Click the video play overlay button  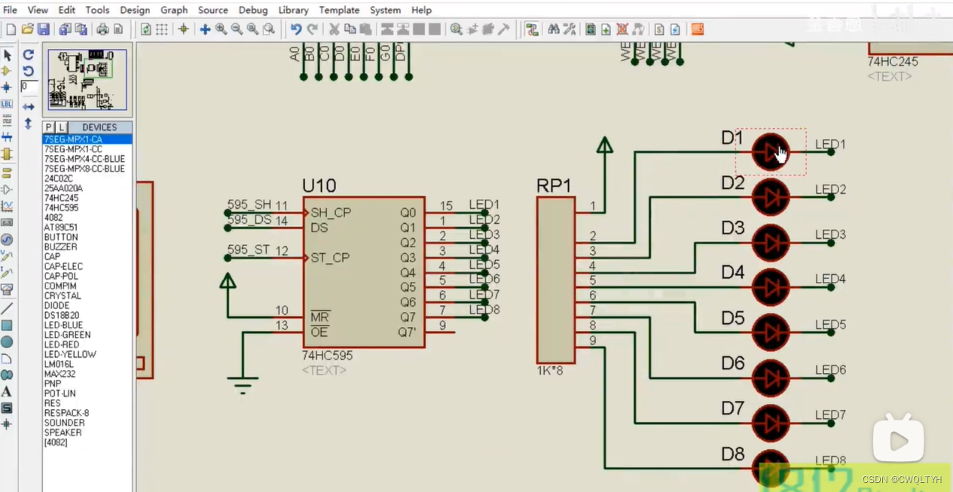point(898,439)
